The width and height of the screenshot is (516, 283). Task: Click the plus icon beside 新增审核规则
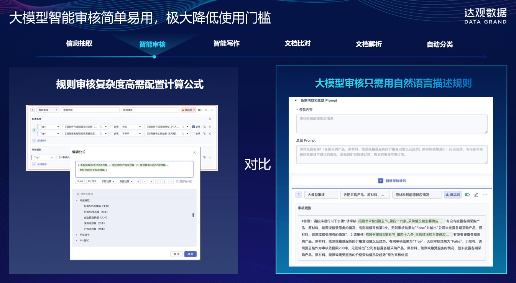tap(381, 181)
